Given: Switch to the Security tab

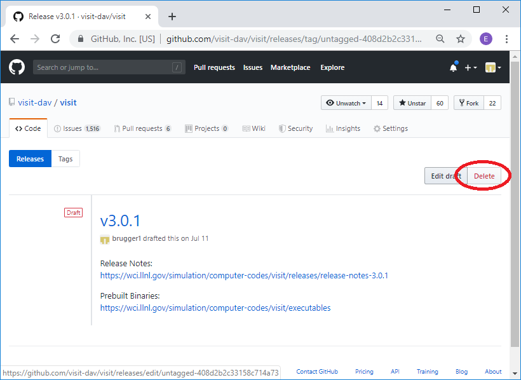Looking at the screenshot, I should coord(295,128).
